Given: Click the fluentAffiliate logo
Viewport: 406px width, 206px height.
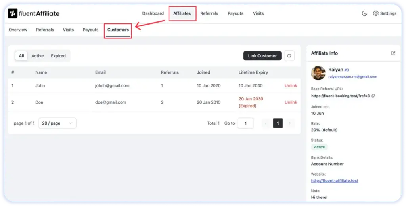Looking at the screenshot, I should click(34, 13).
